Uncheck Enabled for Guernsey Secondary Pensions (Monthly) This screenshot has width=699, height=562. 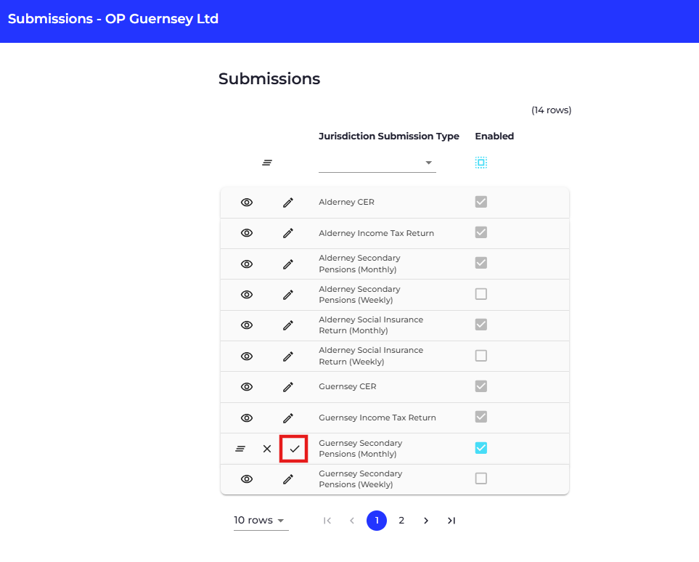coord(481,448)
